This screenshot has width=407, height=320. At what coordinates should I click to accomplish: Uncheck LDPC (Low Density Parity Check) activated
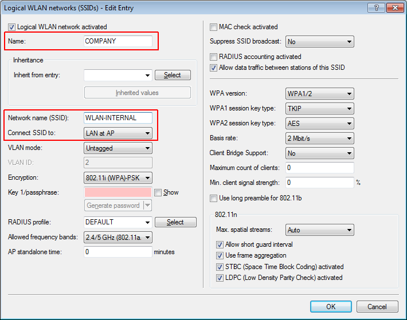click(220, 278)
